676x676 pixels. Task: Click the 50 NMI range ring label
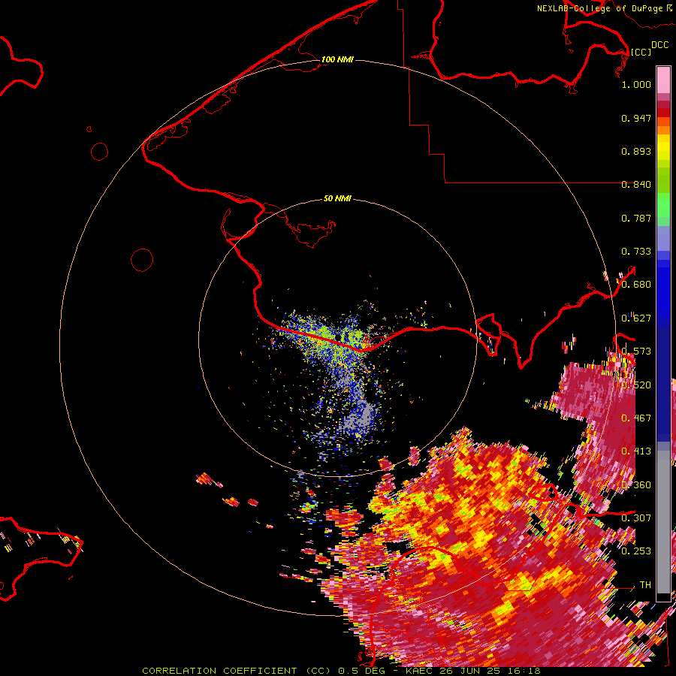pyautogui.click(x=337, y=198)
